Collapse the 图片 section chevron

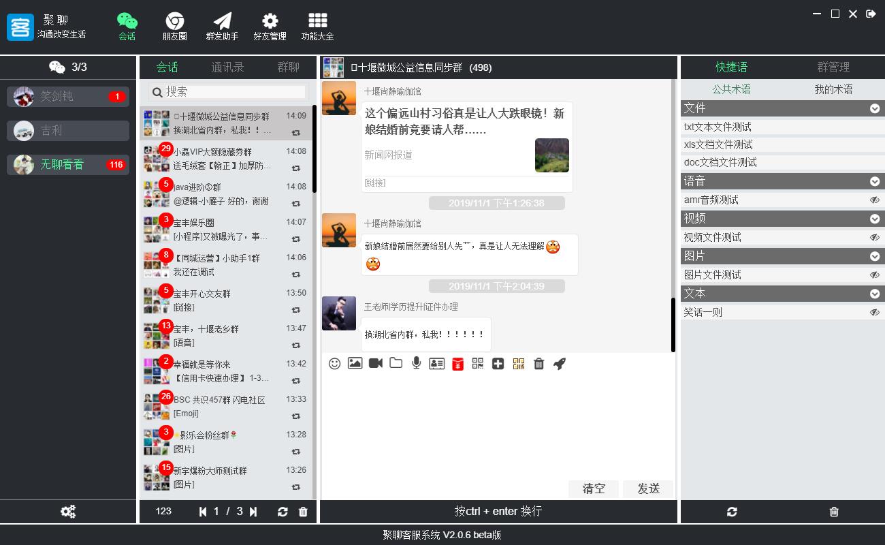[875, 257]
